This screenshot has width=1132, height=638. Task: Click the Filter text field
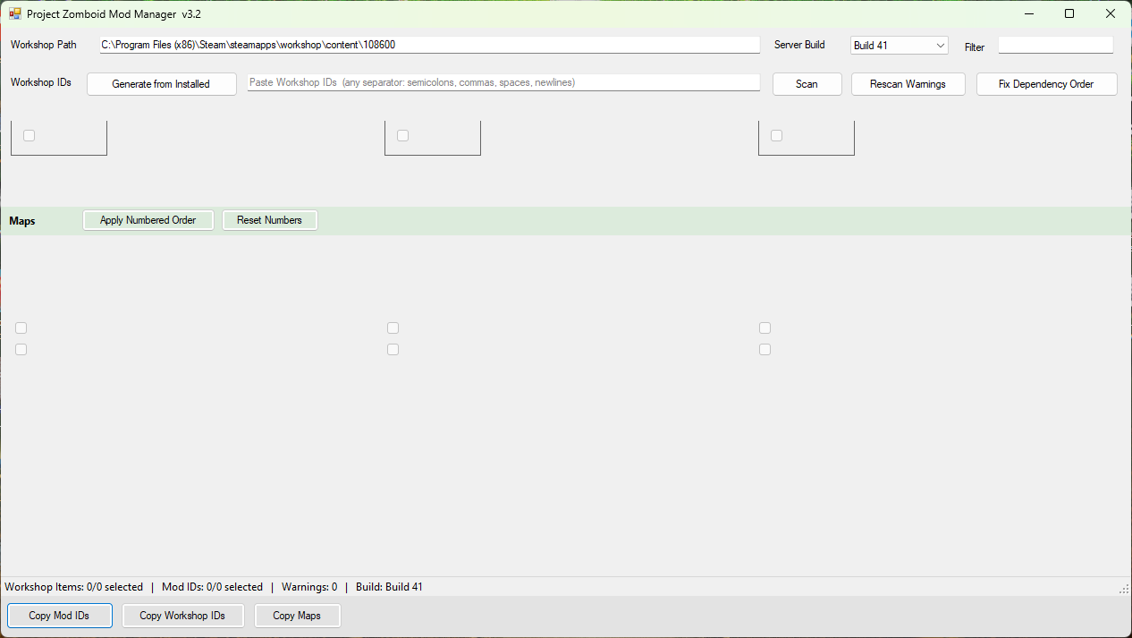pos(1056,45)
